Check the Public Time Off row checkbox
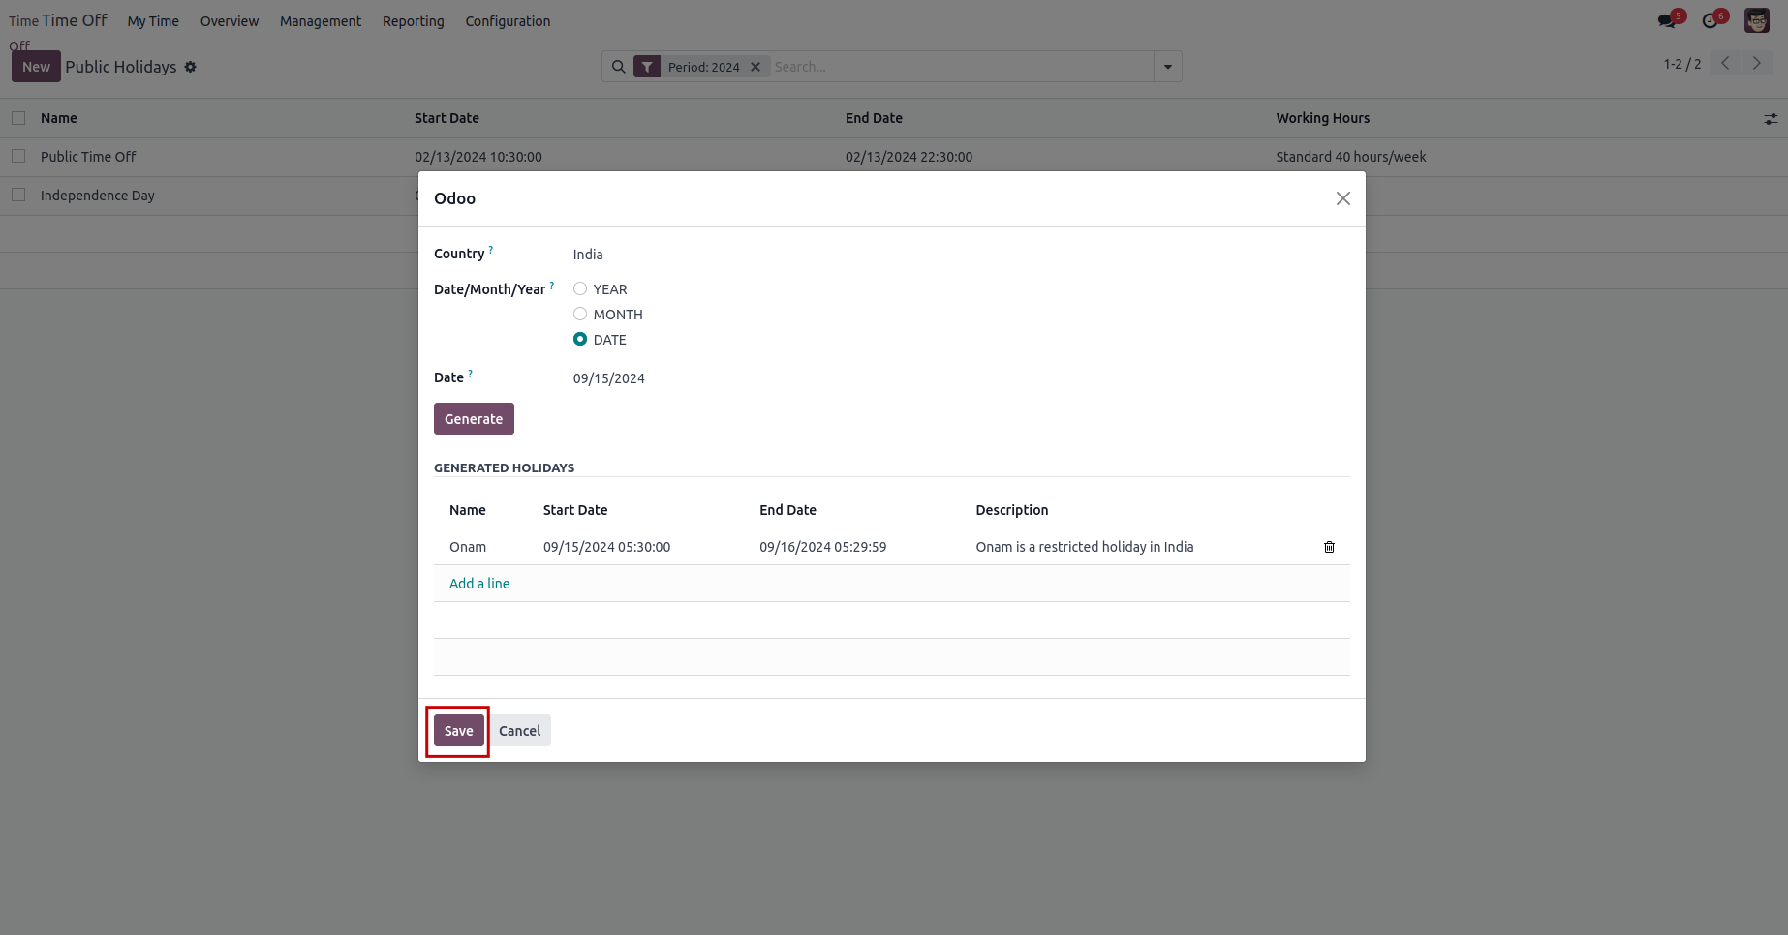This screenshot has width=1788, height=935. (18, 156)
